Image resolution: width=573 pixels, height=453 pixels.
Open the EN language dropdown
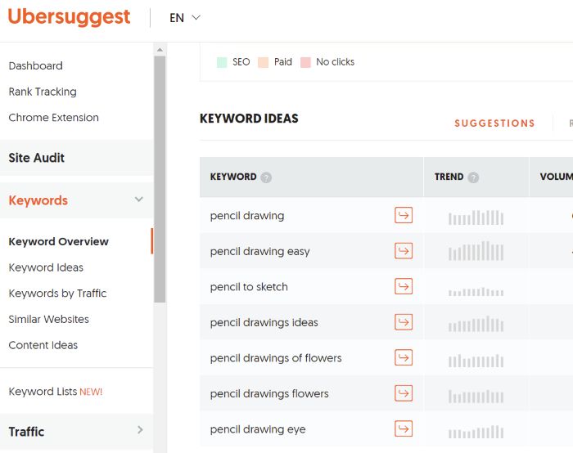pyautogui.click(x=185, y=17)
